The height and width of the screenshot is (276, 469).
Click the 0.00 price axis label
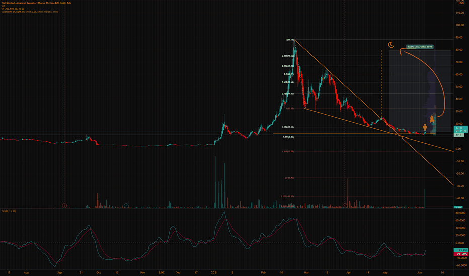(x=458, y=149)
